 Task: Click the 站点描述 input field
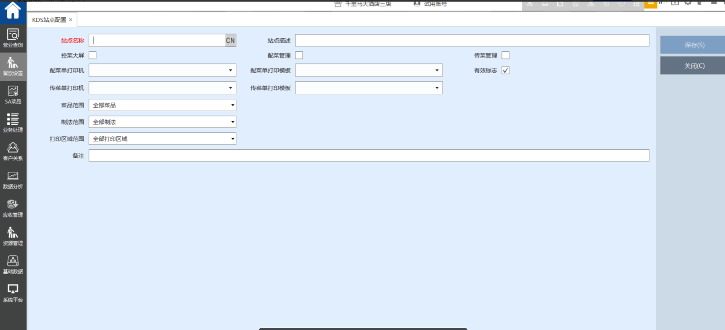click(x=472, y=40)
